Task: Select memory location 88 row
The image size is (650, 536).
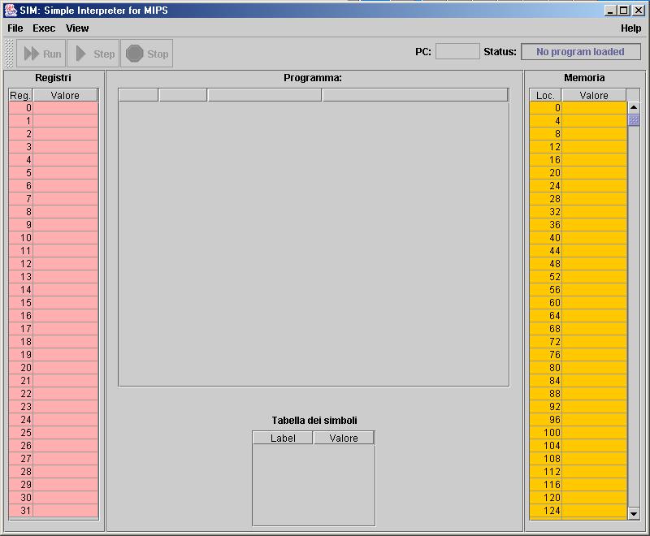Action: pyautogui.click(x=578, y=394)
